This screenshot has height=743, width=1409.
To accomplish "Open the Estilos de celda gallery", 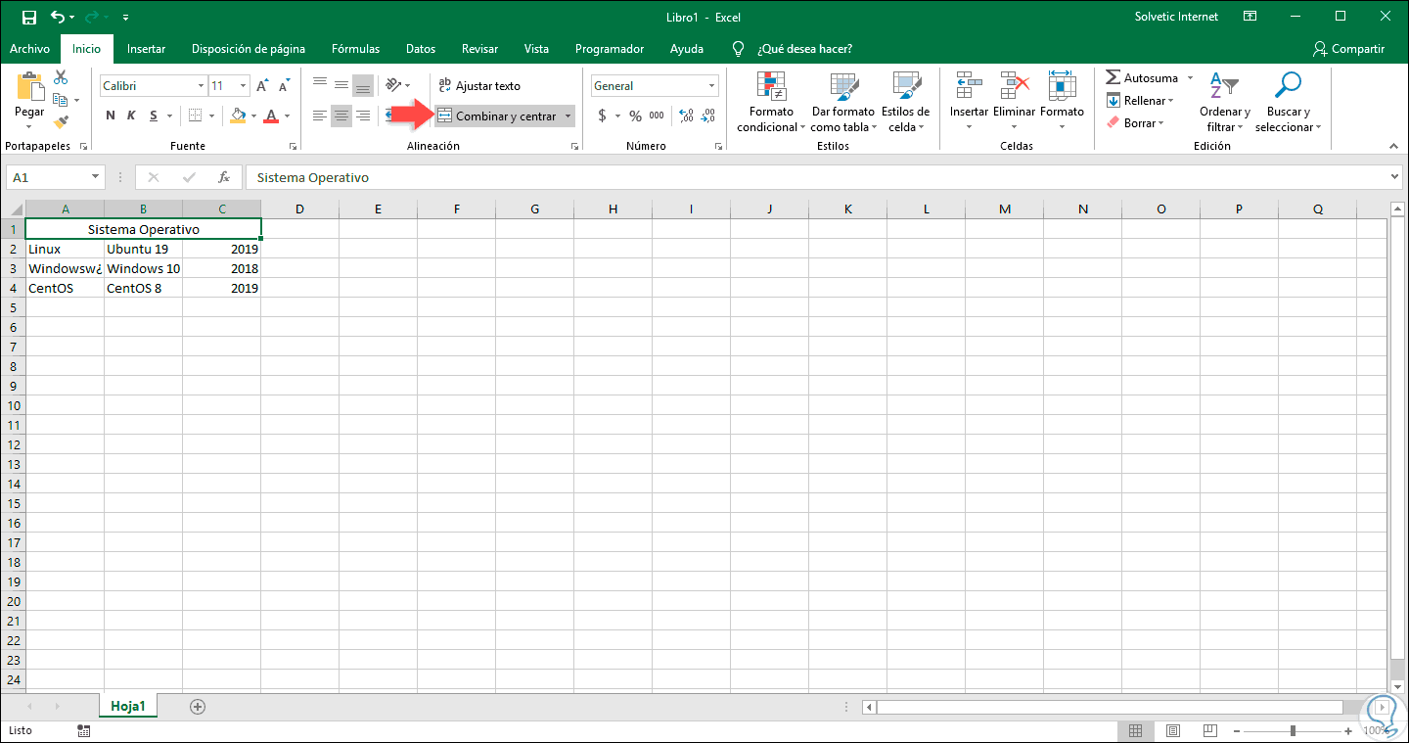I will (x=905, y=103).
